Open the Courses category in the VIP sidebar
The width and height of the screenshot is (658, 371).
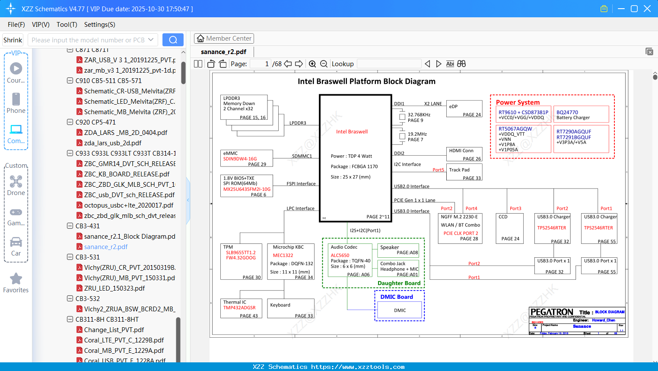(16, 72)
